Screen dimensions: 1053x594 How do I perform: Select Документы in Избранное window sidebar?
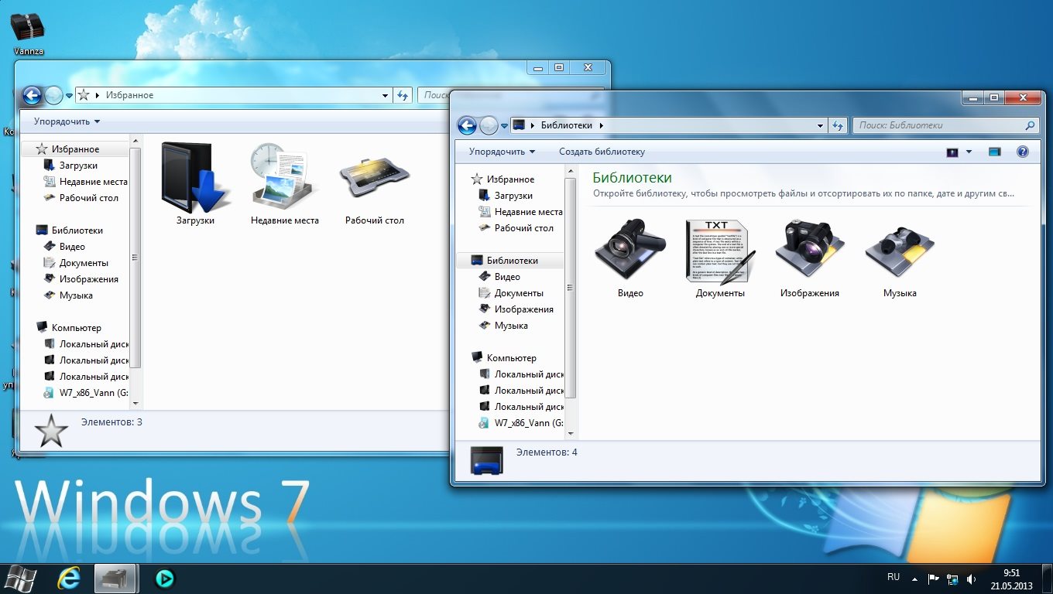coord(84,263)
